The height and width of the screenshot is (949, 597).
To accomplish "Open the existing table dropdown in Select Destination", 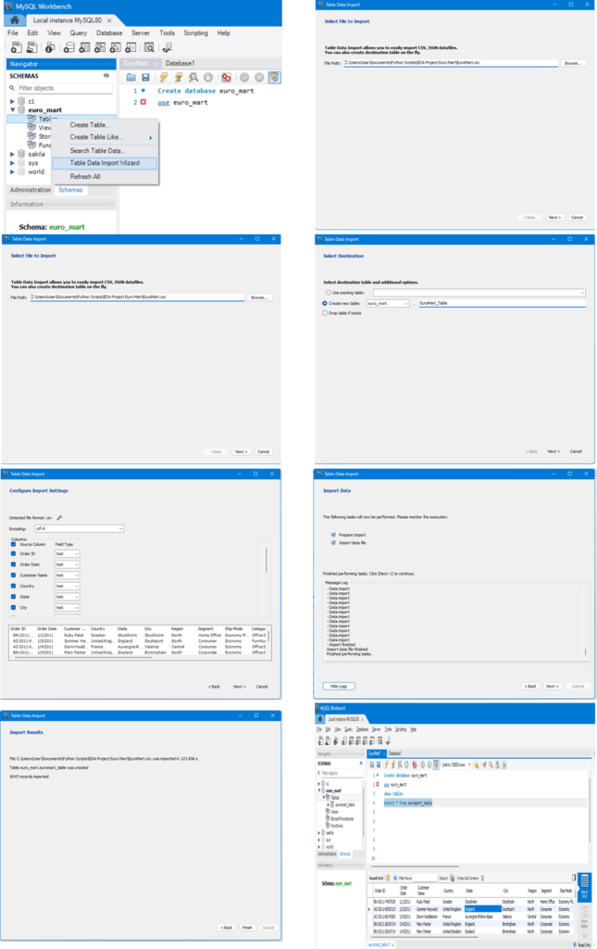I will [479, 292].
